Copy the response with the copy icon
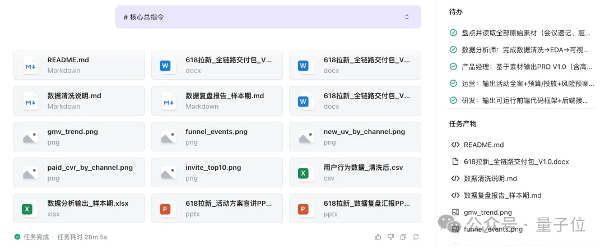 click(x=403, y=237)
